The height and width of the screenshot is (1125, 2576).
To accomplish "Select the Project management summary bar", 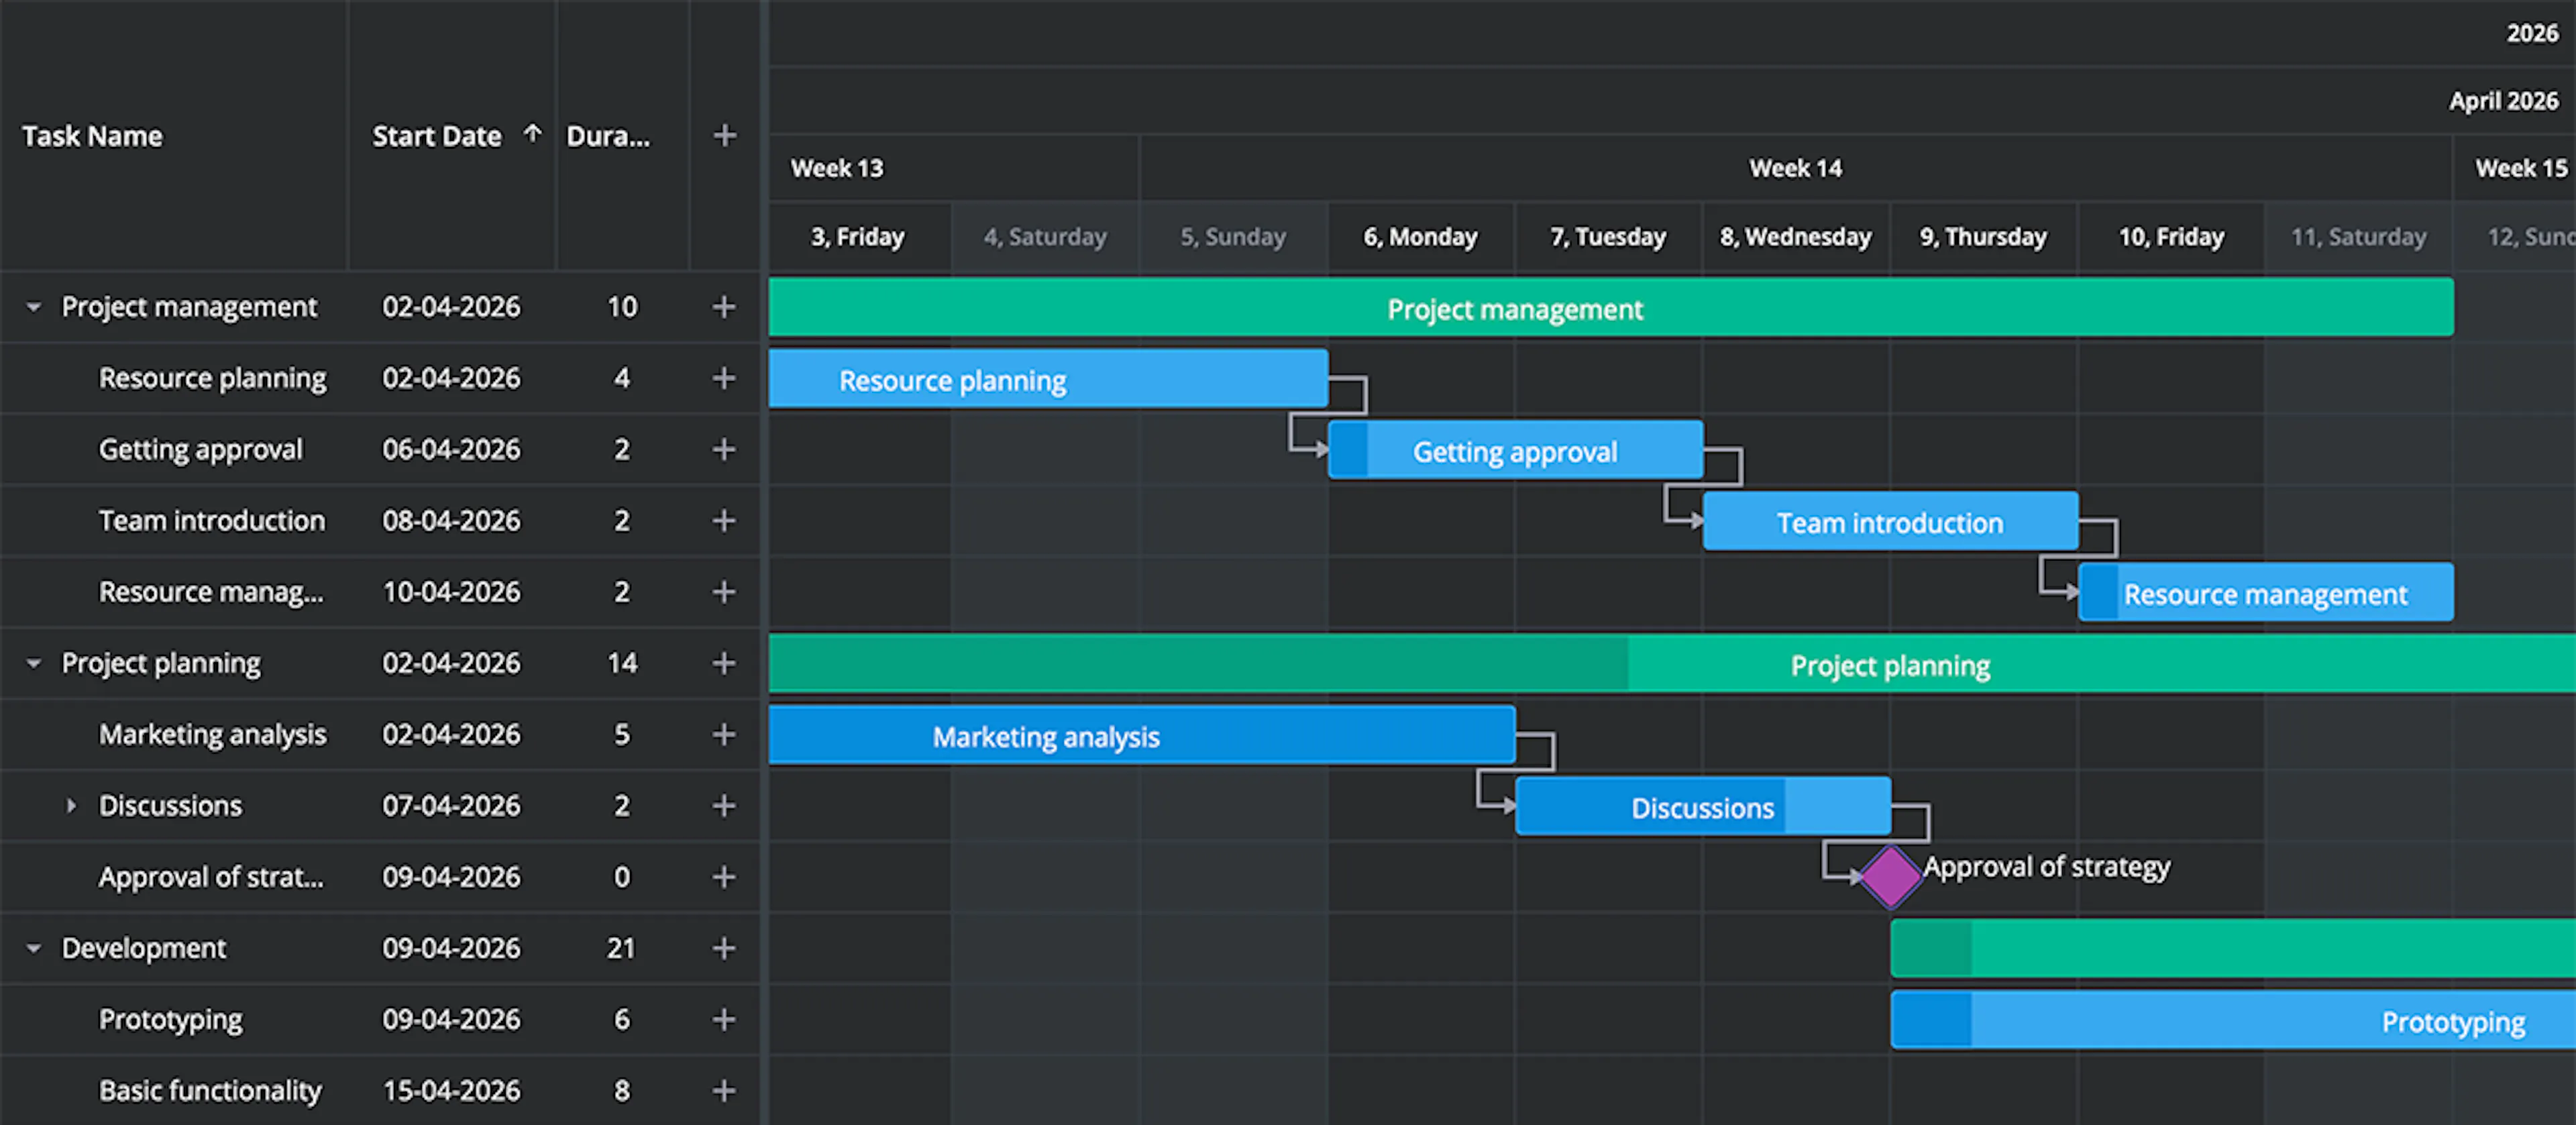I will pyautogui.click(x=1611, y=307).
